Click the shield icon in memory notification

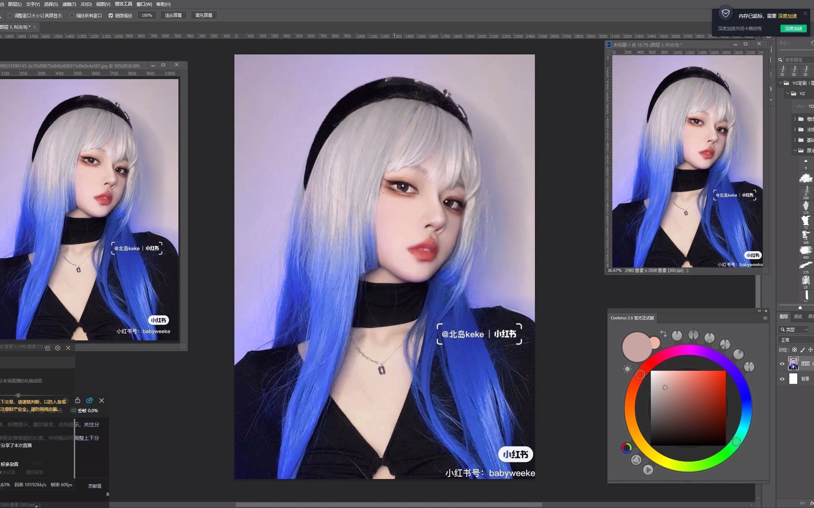(x=725, y=14)
